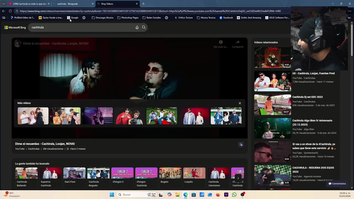This screenshot has height=199, width=354.
Task: Click the magnifier search icon in Bing
Action: 144,27
